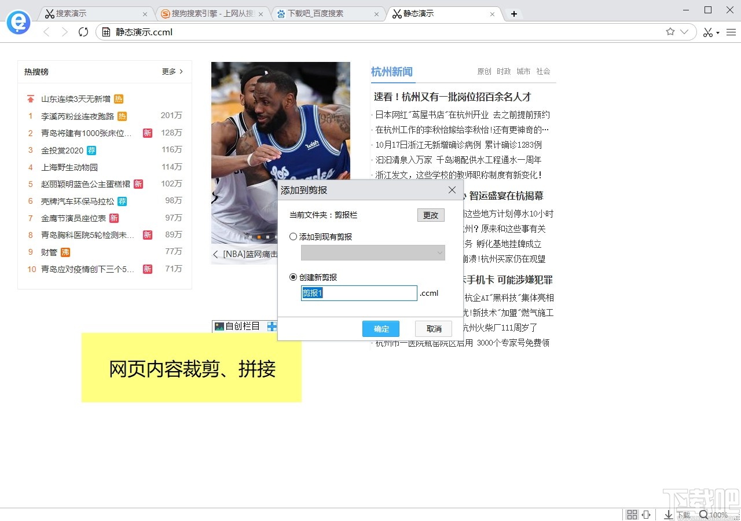
Task: Click inside the 剪报1 name input field
Action: [x=359, y=293]
